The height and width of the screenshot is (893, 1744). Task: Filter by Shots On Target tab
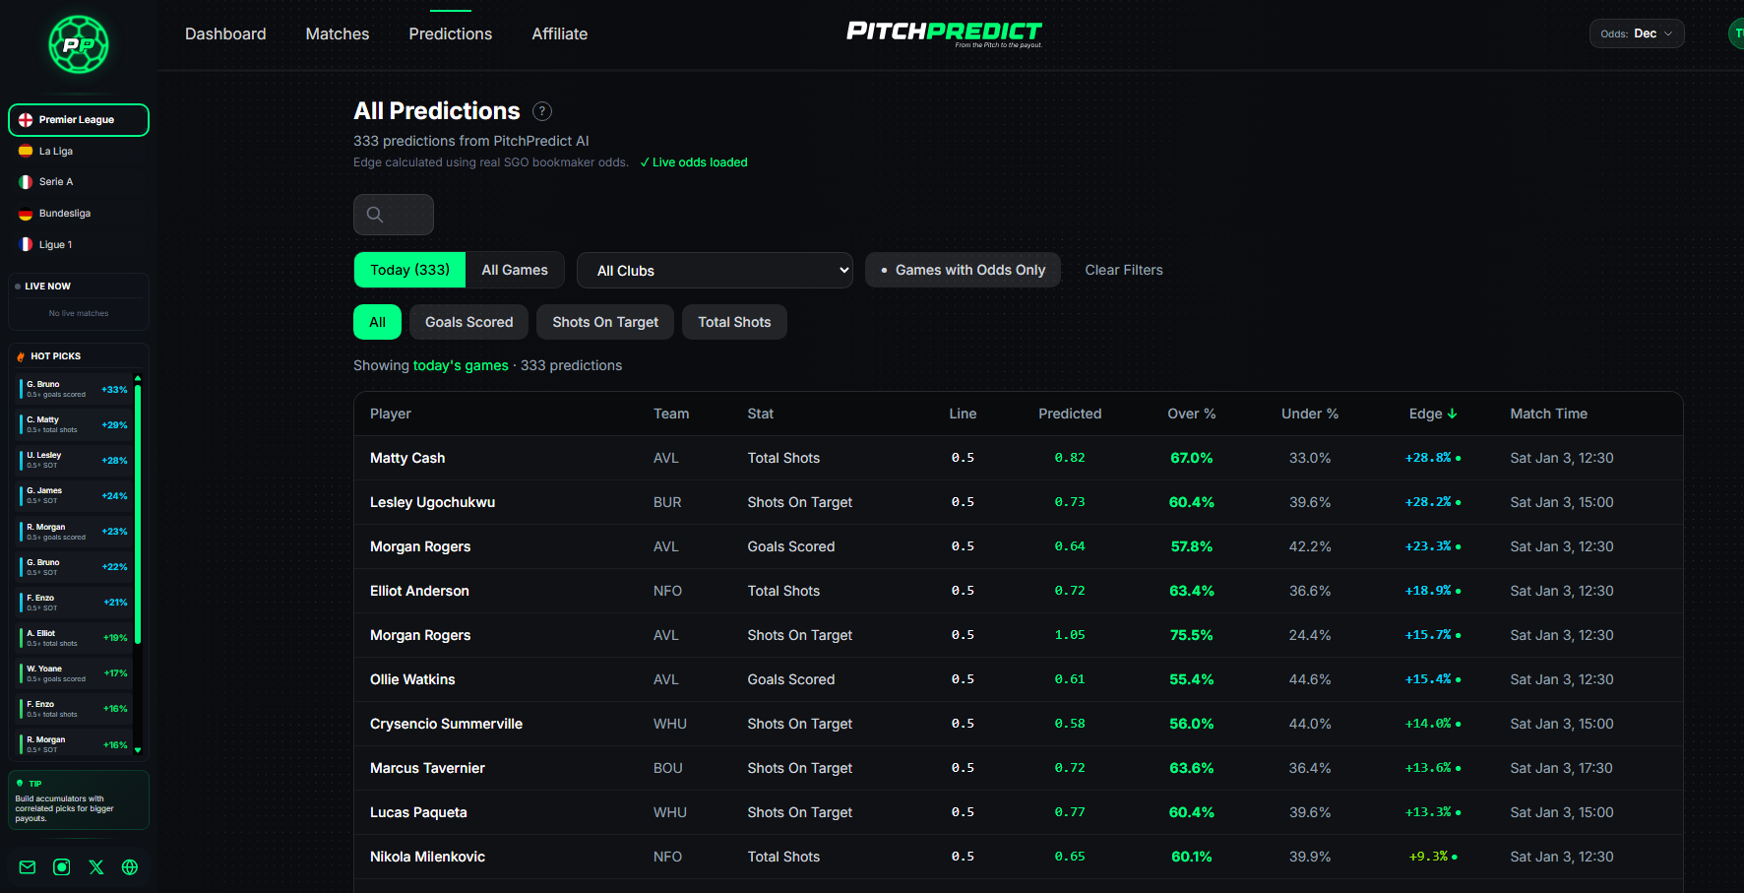(604, 322)
